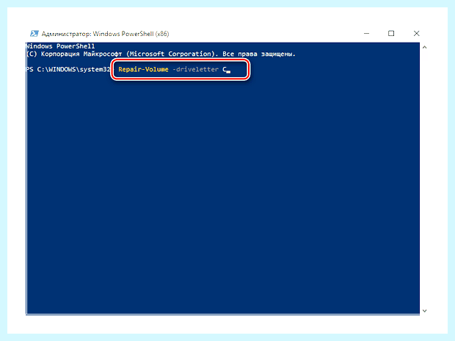Click the window title 'Администратор: Windows PowerShell (x86)'

[105, 34]
